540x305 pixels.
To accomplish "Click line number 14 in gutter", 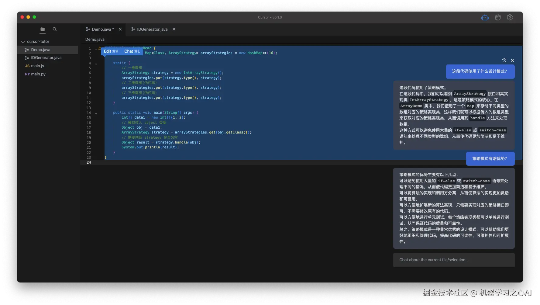I will [89, 113].
